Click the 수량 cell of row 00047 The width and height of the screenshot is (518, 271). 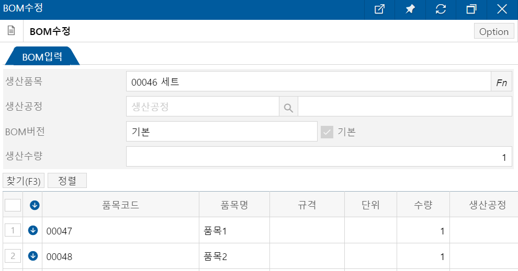(x=423, y=230)
